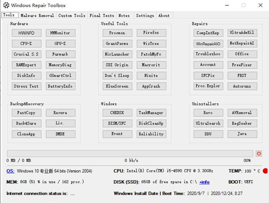Click the red stop download icon
Screen dimensions: 269x203
[259, 153]
